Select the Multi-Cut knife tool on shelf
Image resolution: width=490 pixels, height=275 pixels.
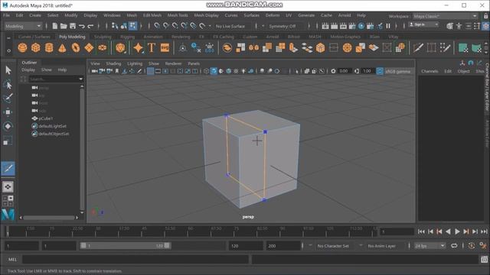[x=418, y=47]
